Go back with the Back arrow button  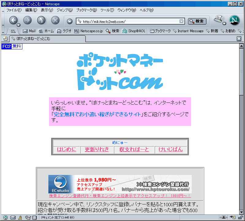click(x=13, y=20)
